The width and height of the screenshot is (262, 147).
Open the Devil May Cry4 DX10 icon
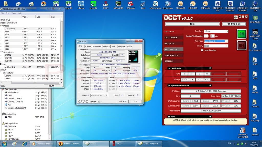243,133
